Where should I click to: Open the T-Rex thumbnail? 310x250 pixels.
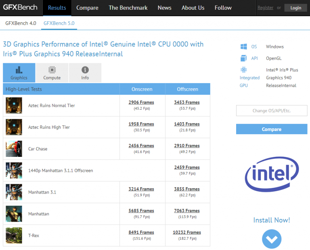coord(14,235)
